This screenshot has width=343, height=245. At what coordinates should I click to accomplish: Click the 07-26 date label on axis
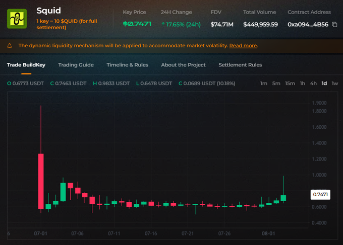coord(224,233)
